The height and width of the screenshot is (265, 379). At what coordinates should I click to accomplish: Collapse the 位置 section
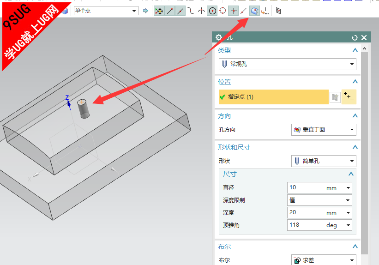click(x=355, y=81)
